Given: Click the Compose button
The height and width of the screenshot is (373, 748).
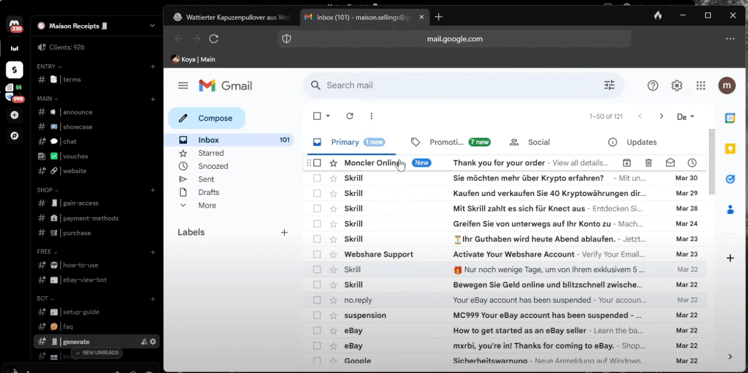Looking at the screenshot, I should 206,118.
